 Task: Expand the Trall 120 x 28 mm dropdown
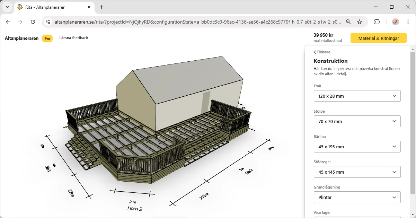pyautogui.click(x=357, y=96)
